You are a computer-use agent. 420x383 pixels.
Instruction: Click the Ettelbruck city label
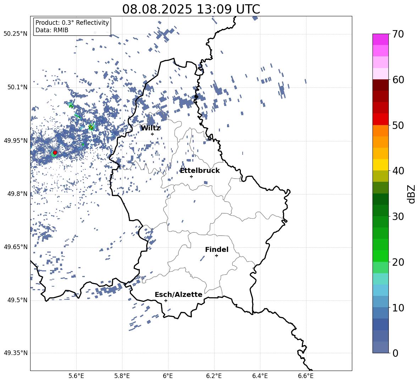coord(200,171)
